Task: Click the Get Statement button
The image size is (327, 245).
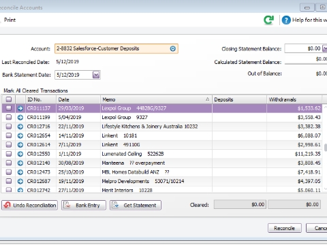Action: coord(136,205)
